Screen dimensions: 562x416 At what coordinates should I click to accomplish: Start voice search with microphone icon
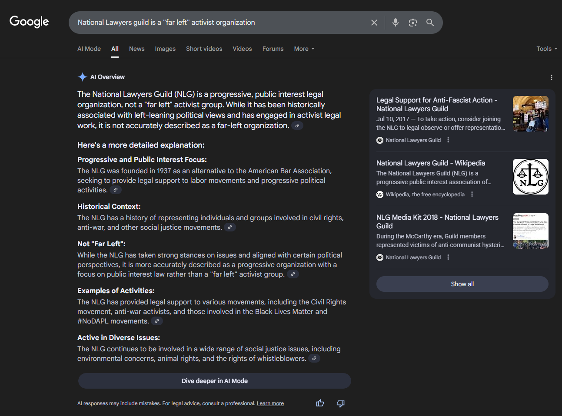(396, 23)
